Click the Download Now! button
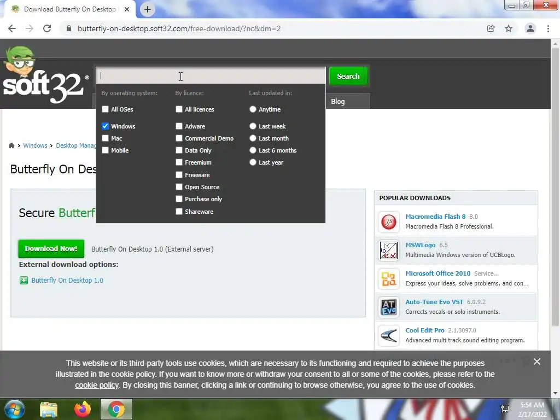560x420 pixels. 51,249
